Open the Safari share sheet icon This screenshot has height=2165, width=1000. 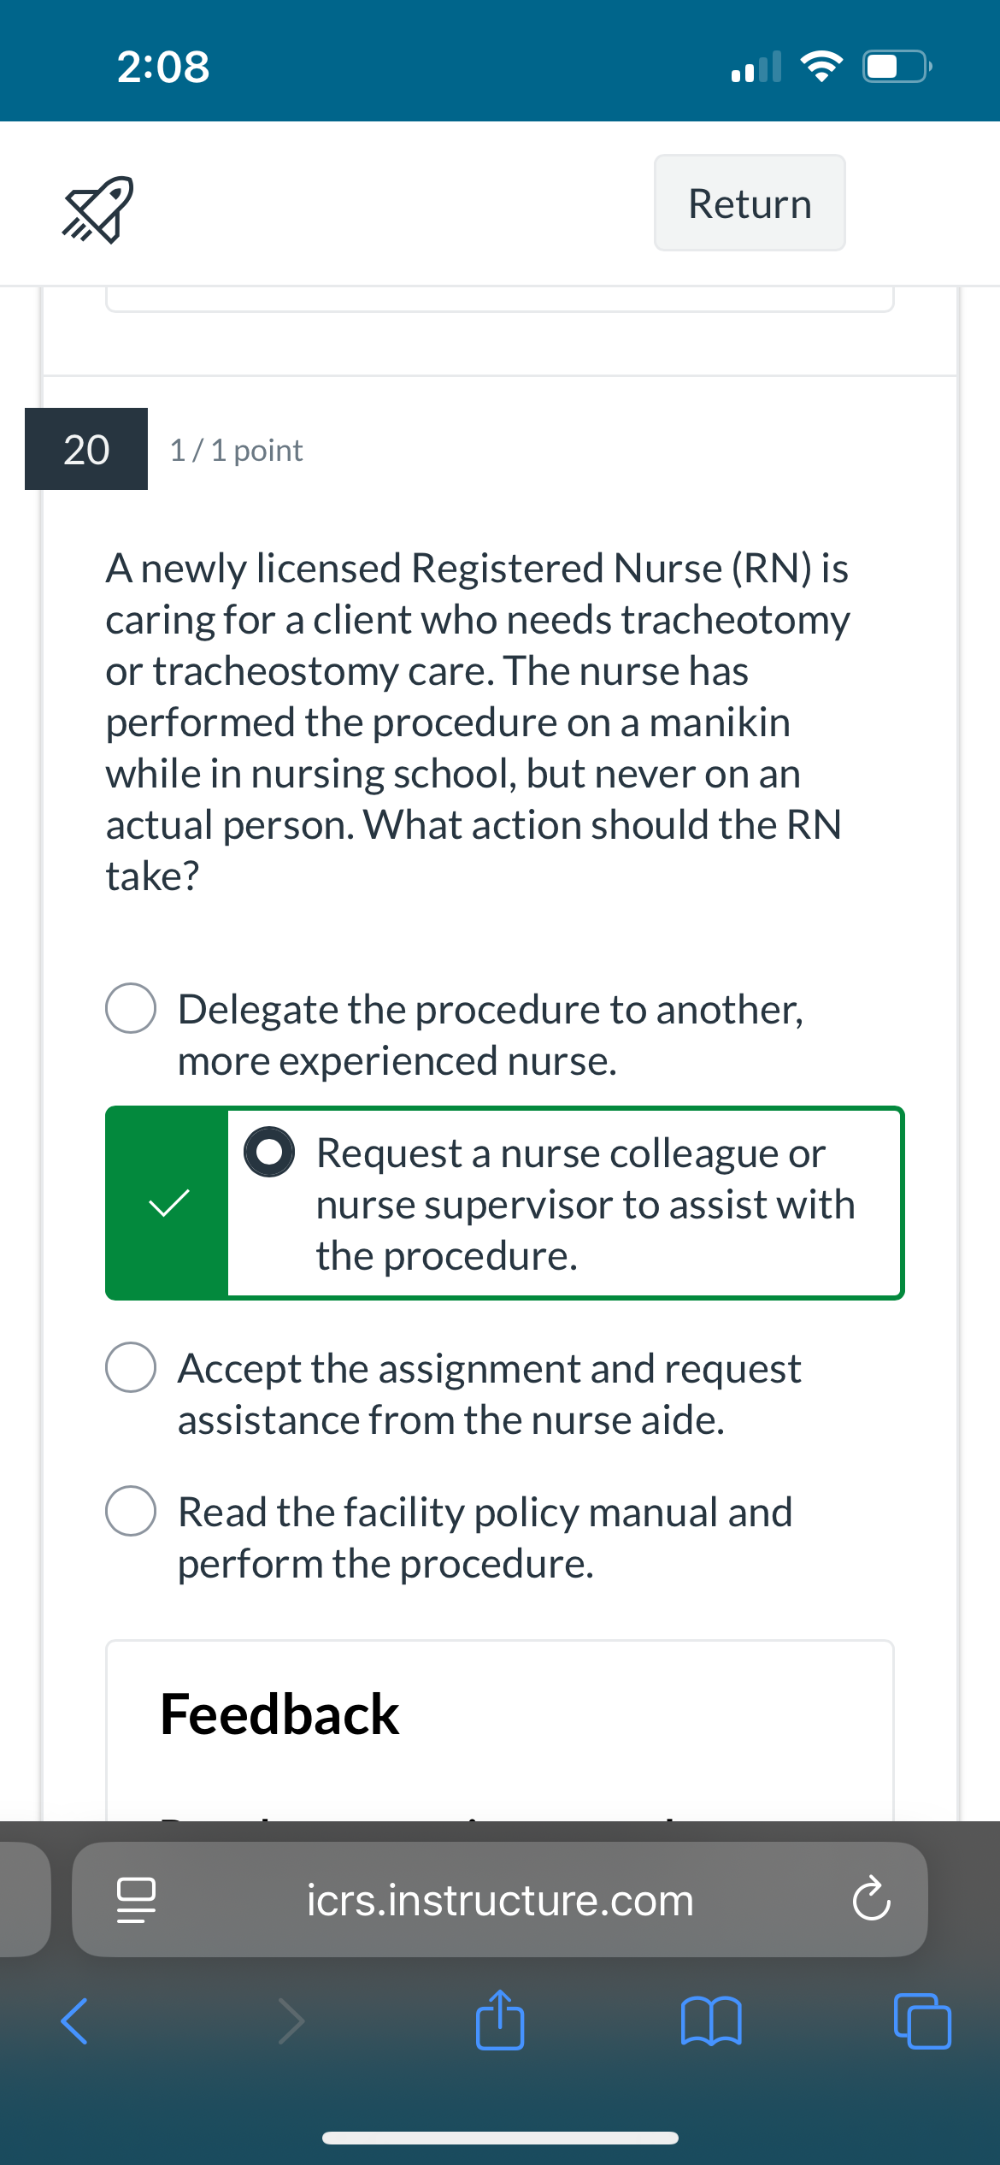[500, 2020]
